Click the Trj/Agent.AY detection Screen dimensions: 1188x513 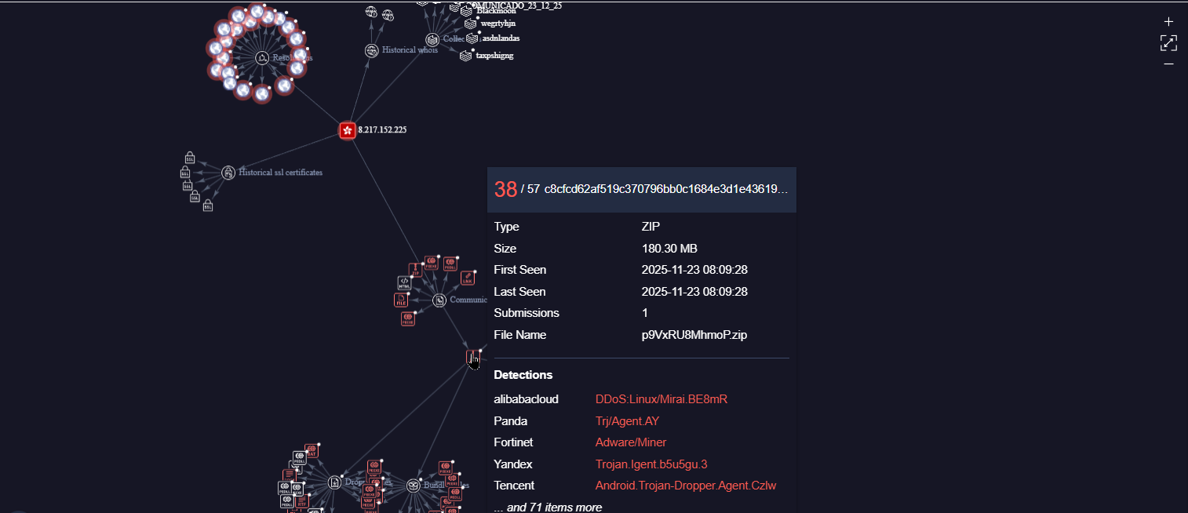(x=627, y=421)
